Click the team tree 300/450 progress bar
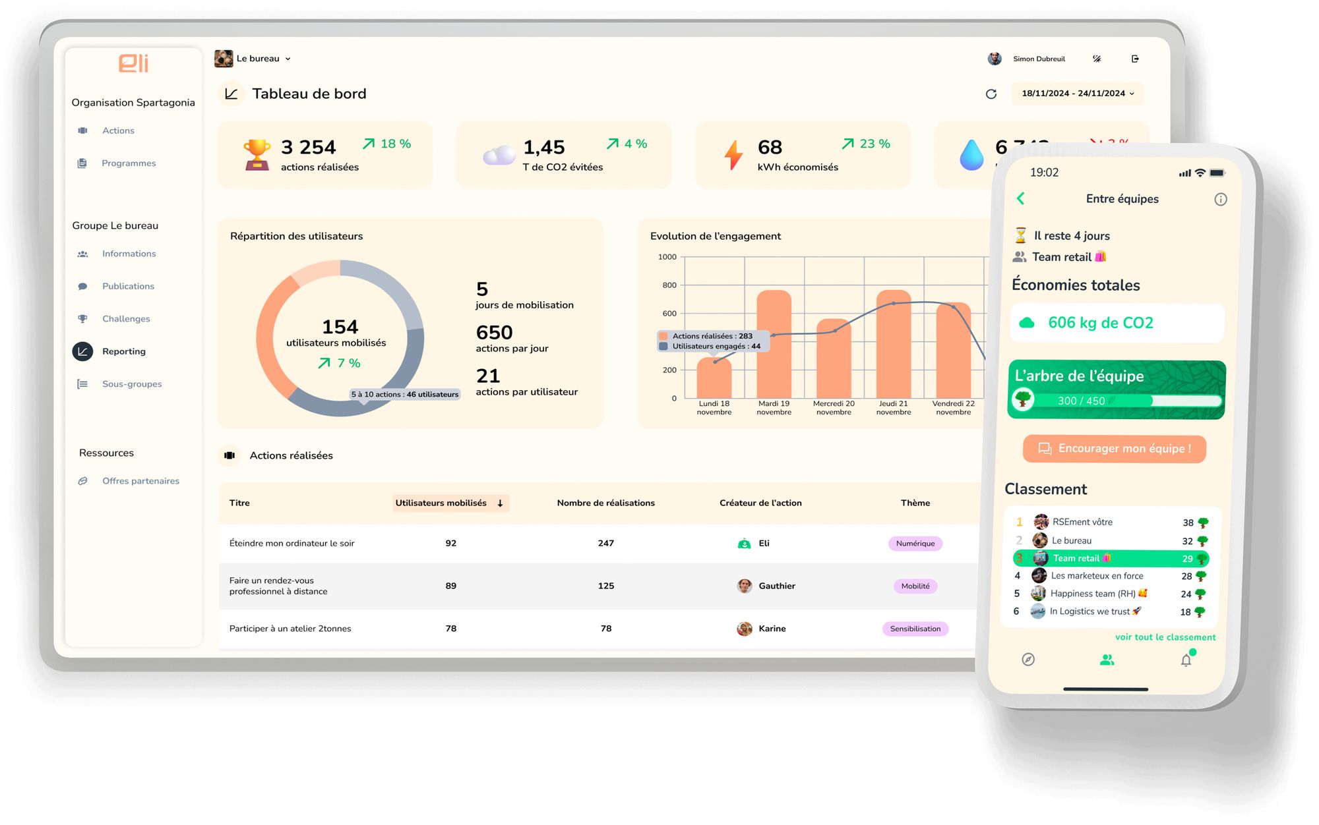 click(x=1116, y=401)
